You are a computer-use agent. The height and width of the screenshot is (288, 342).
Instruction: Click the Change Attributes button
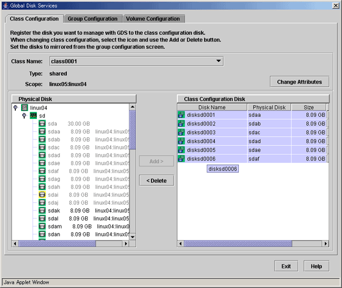click(299, 82)
